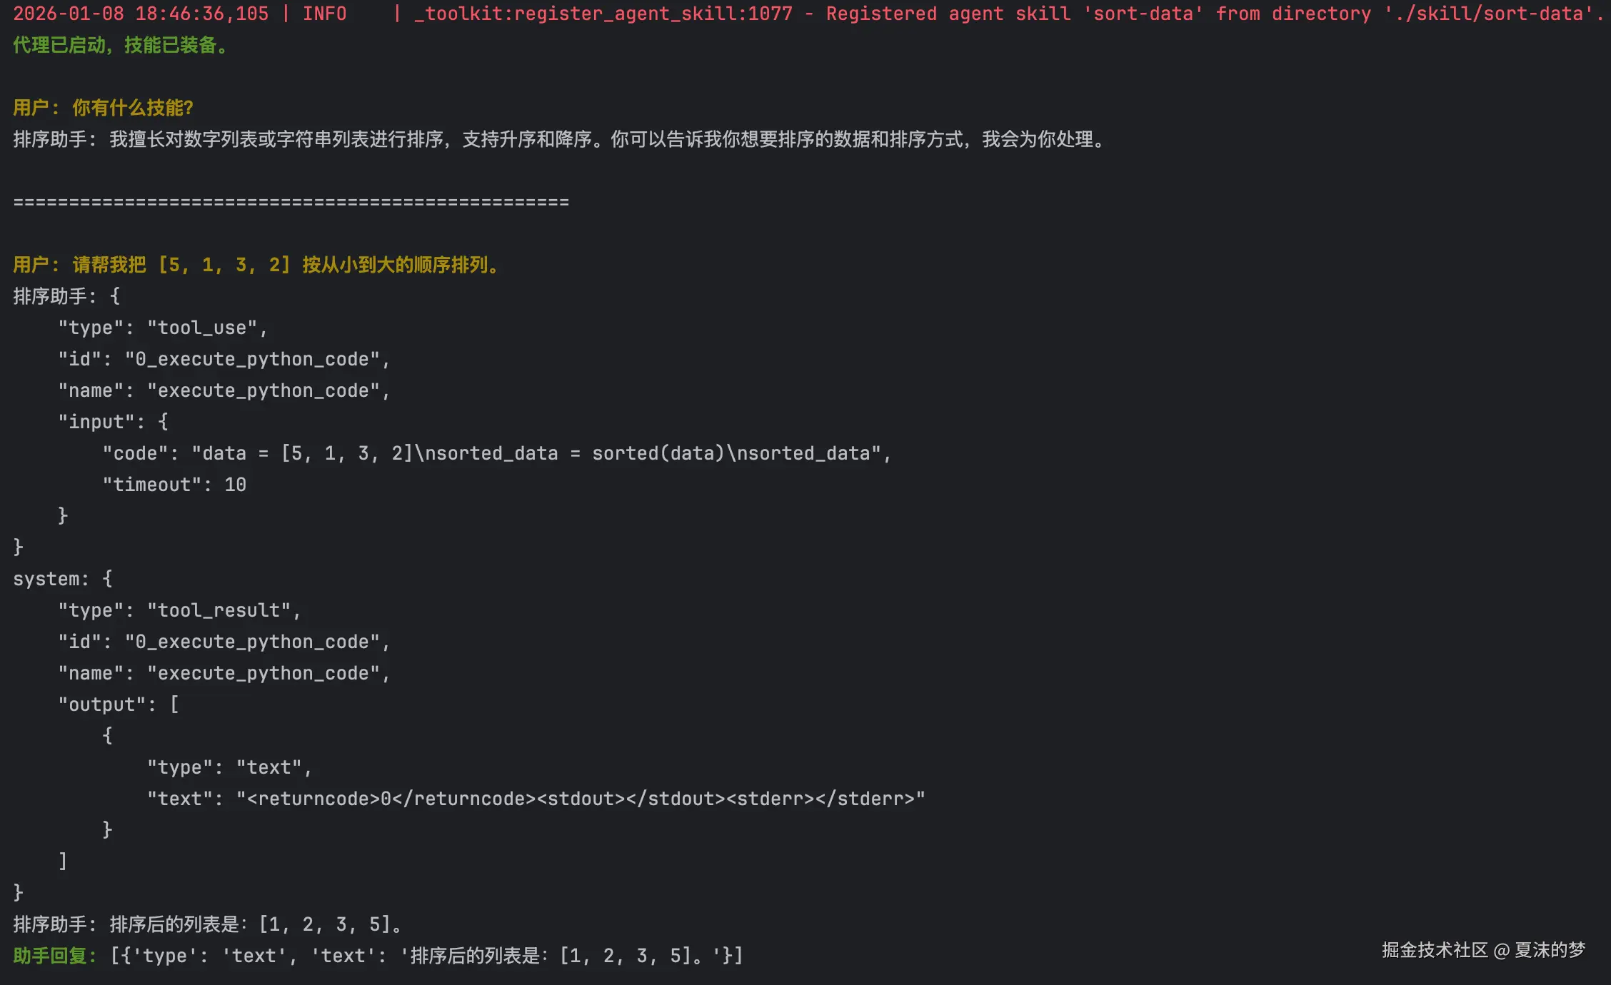Click the "tool_use" type value
This screenshot has width=1611, height=985.
click(x=202, y=328)
